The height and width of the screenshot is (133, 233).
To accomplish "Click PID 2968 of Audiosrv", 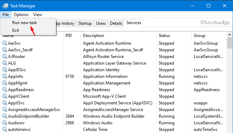I will (70, 123).
